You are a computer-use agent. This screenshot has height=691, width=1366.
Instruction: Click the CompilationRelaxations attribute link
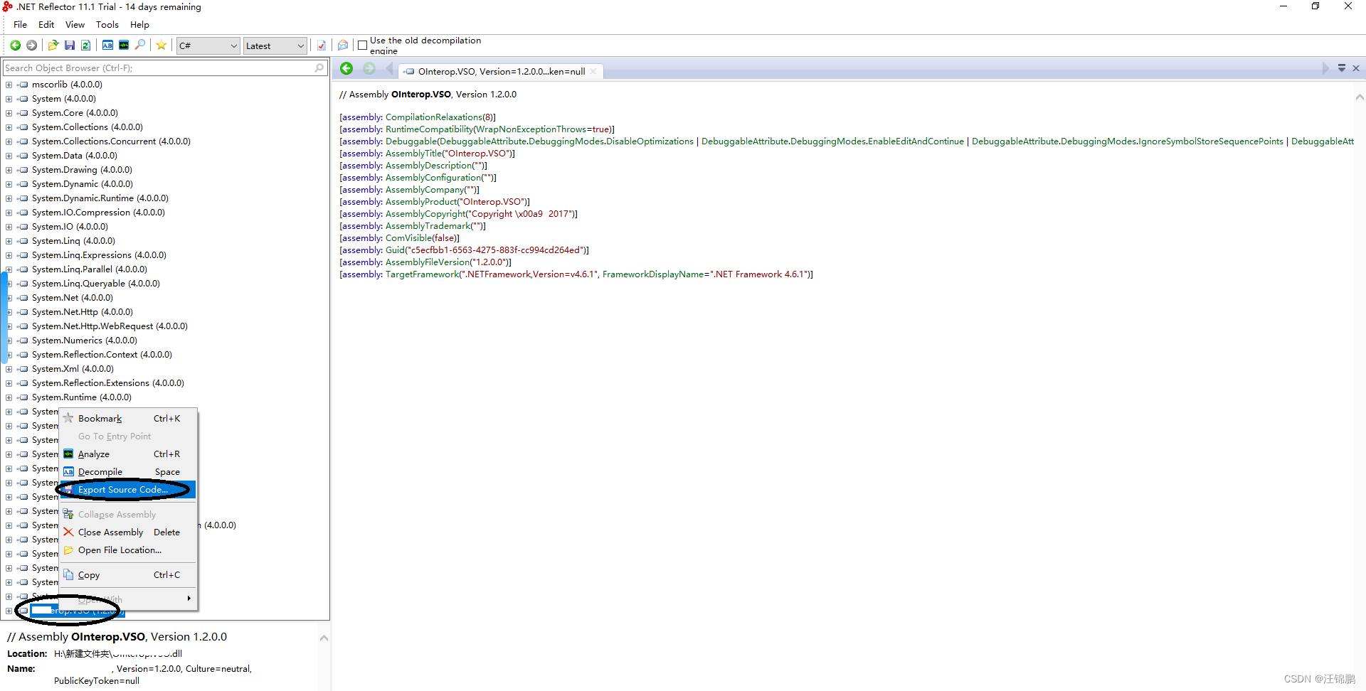(434, 117)
